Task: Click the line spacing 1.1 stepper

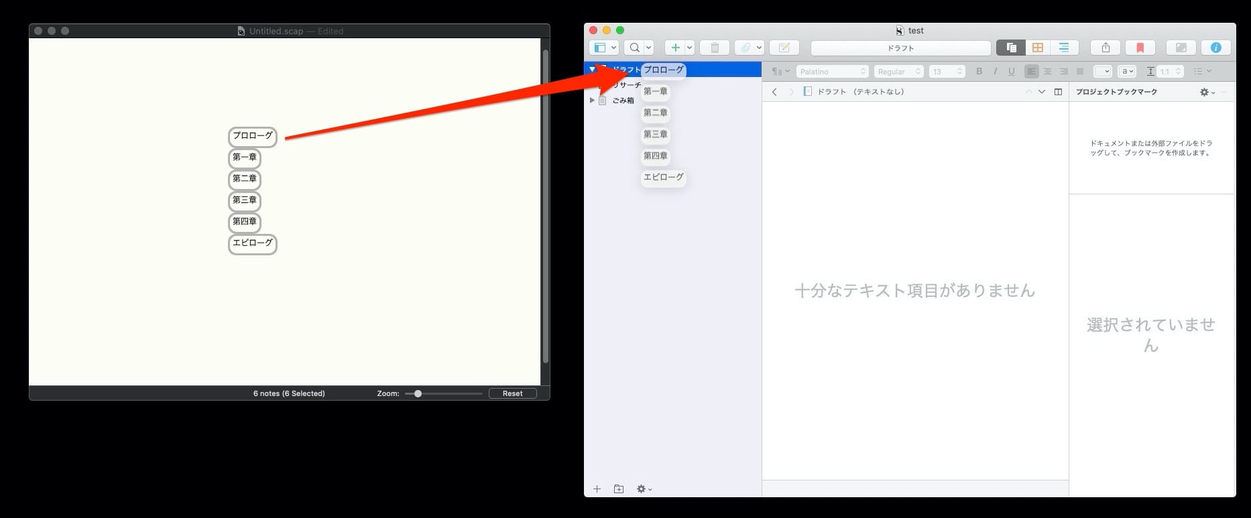Action: (x=1179, y=71)
